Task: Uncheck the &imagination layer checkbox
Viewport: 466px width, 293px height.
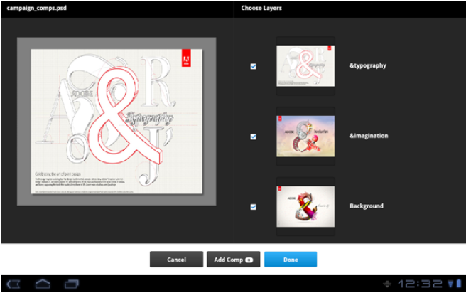Action: [253, 137]
